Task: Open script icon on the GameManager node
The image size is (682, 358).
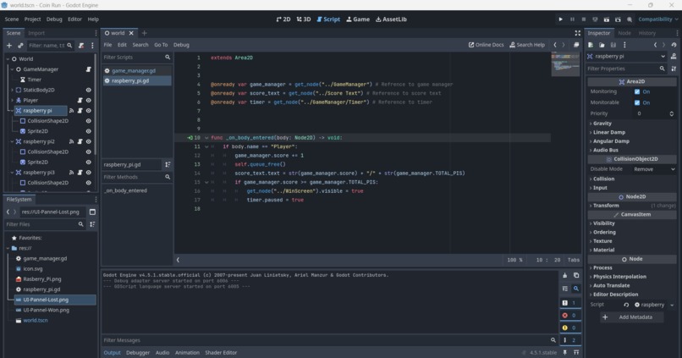Action: tap(88, 69)
